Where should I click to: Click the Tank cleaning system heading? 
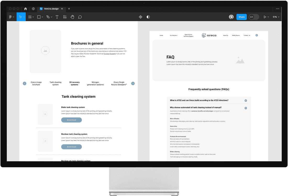(79, 97)
